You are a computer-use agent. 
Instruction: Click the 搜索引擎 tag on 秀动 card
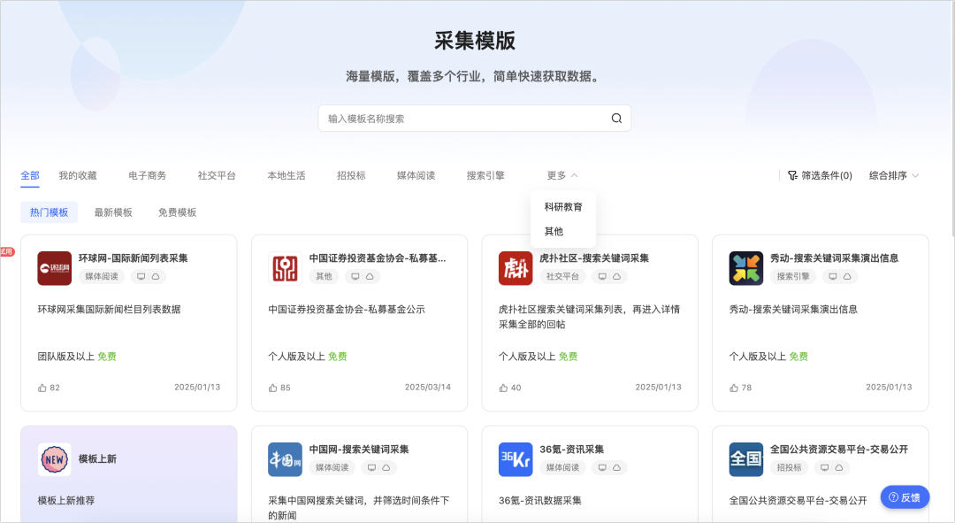tap(793, 277)
